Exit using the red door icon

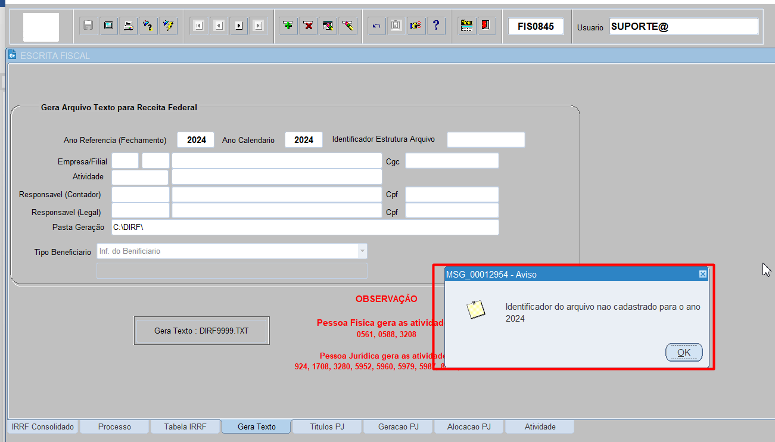(487, 26)
